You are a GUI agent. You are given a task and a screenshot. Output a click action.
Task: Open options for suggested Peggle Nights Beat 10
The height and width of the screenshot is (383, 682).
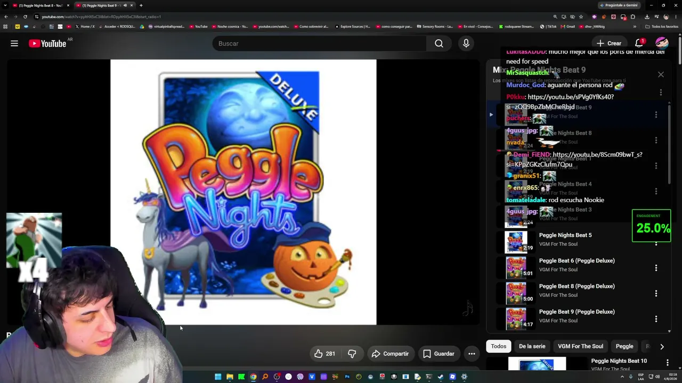668,362
